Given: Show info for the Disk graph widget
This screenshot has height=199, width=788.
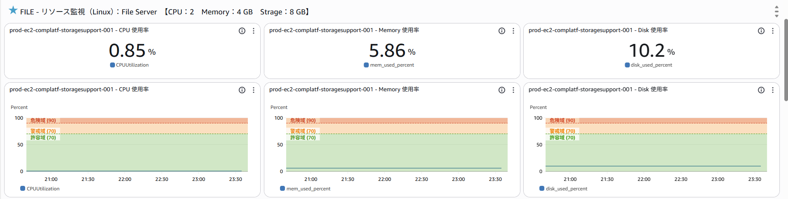Looking at the screenshot, I should pos(761,90).
